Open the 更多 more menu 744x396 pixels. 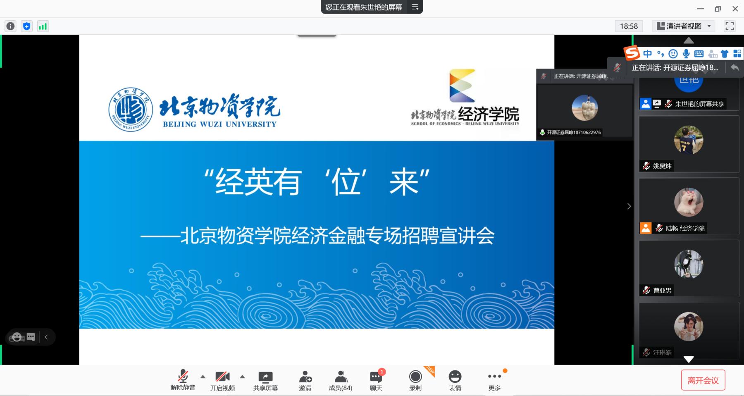(x=494, y=380)
